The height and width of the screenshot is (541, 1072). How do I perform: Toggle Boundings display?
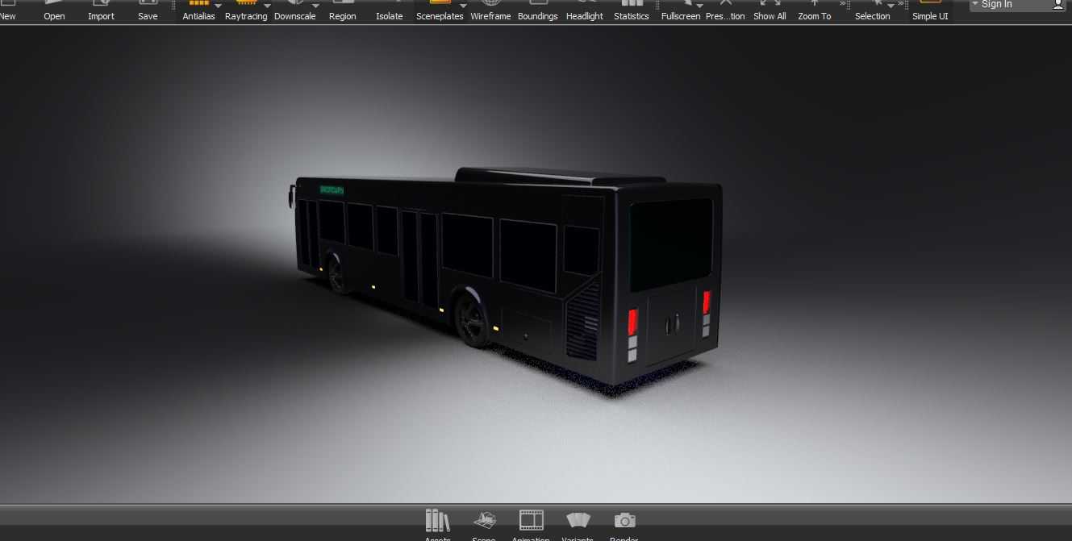pos(537,10)
